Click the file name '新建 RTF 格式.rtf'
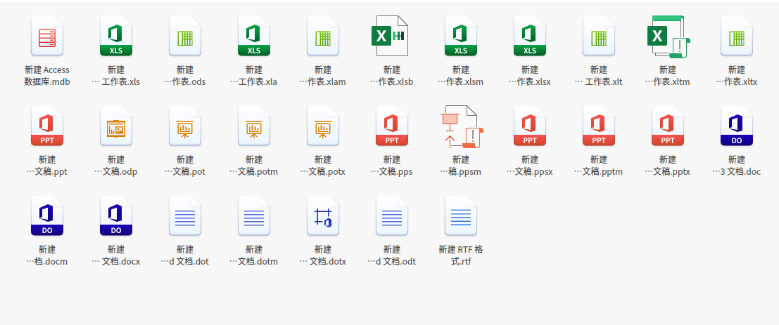This screenshot has height=325, width=779. pyautogui.click(x=461, y=255)
